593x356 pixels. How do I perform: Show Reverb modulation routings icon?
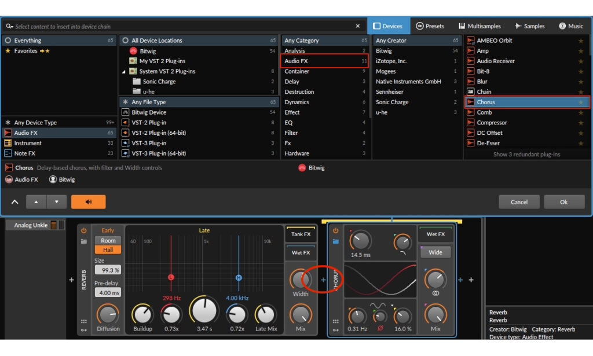point(83,330)
